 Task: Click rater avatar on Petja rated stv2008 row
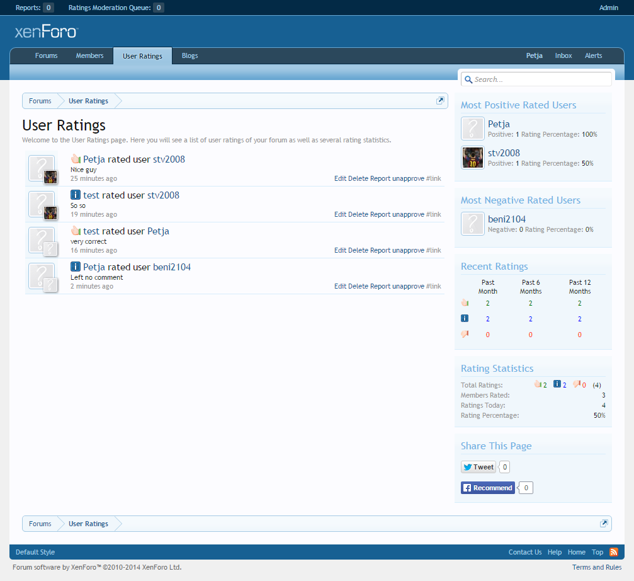pyautogui.click(x=42, y=168)
